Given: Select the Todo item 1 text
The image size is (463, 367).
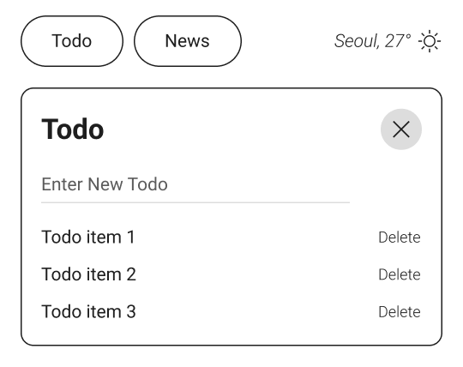Looking at the screenshot, I should coord(88,237).
